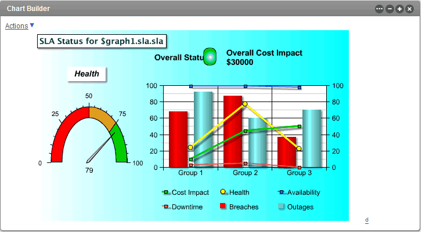This screenshot has height=232, width=422.
Task: Click the green segment of the Health gauge
Action: 120,145
